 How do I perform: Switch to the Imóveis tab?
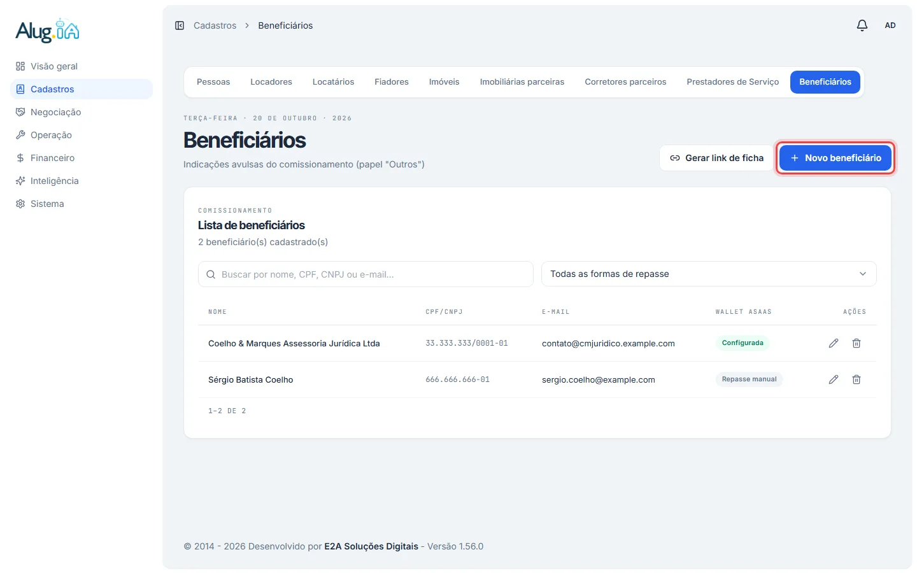pos(444,82)
